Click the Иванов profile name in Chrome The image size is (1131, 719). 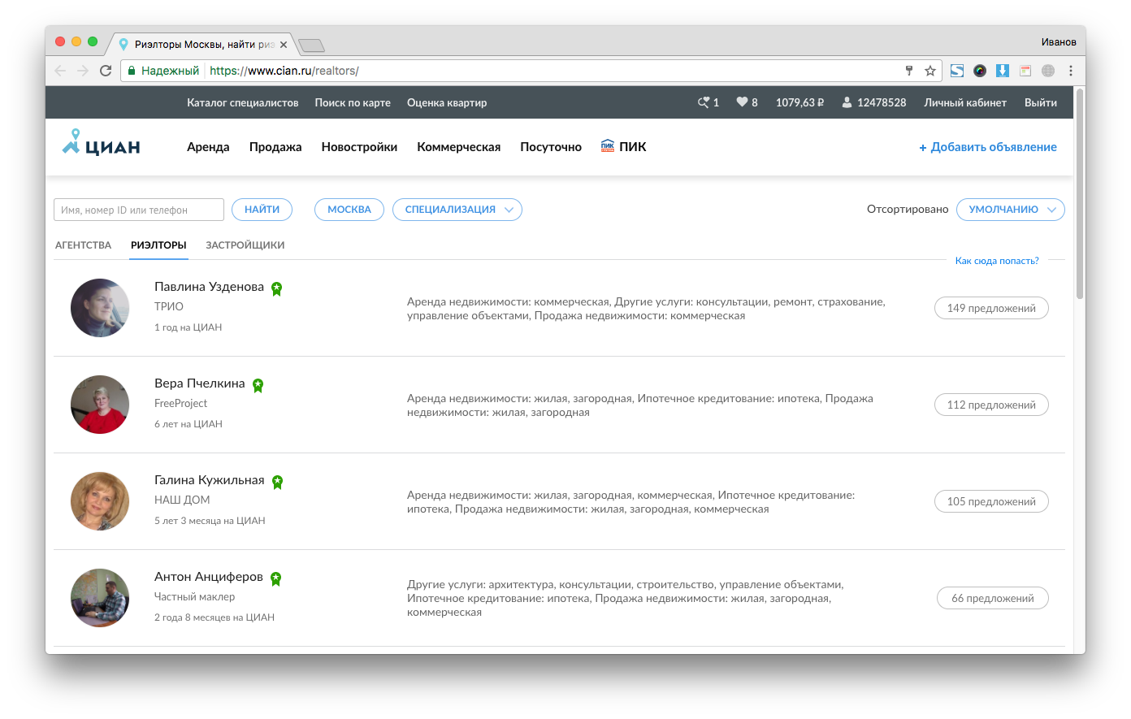pyautogui.click(x=1059, y=42)
